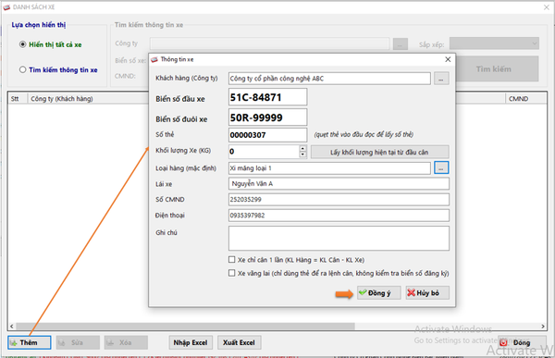
Task: Select Hiển thị tất cả xe radio
Action: 22,44
